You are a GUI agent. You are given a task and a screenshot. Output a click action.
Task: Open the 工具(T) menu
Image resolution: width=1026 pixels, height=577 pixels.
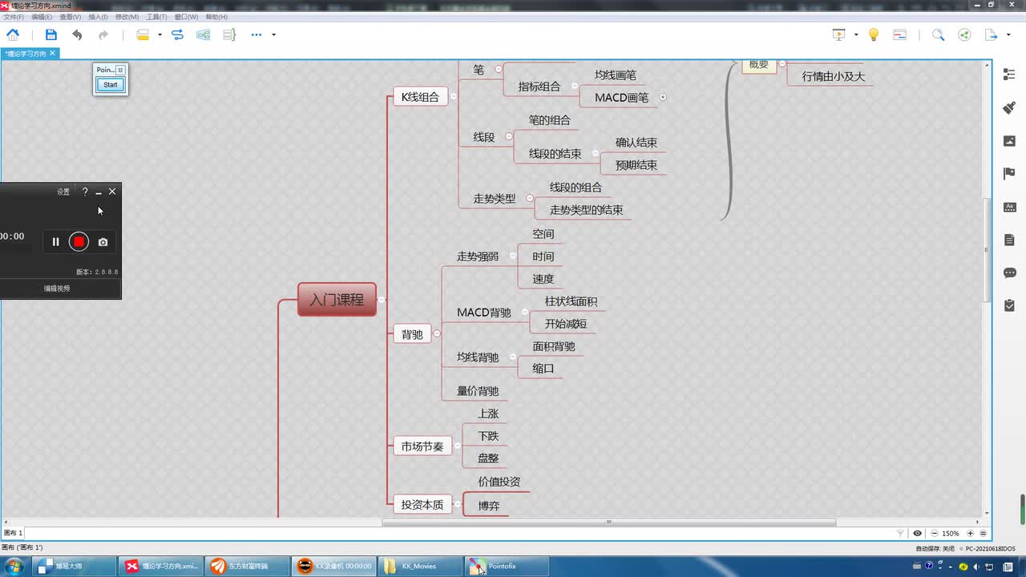click(x=156, y=17)
